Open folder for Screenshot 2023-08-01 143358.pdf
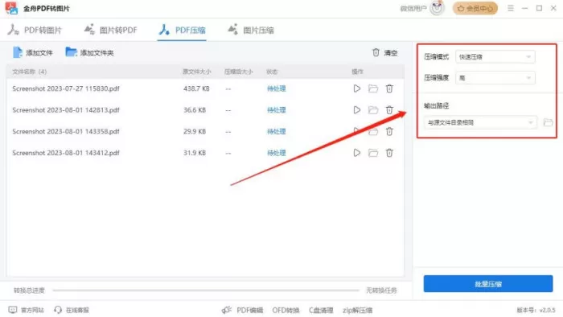563x317 pixels. [373, 132]
